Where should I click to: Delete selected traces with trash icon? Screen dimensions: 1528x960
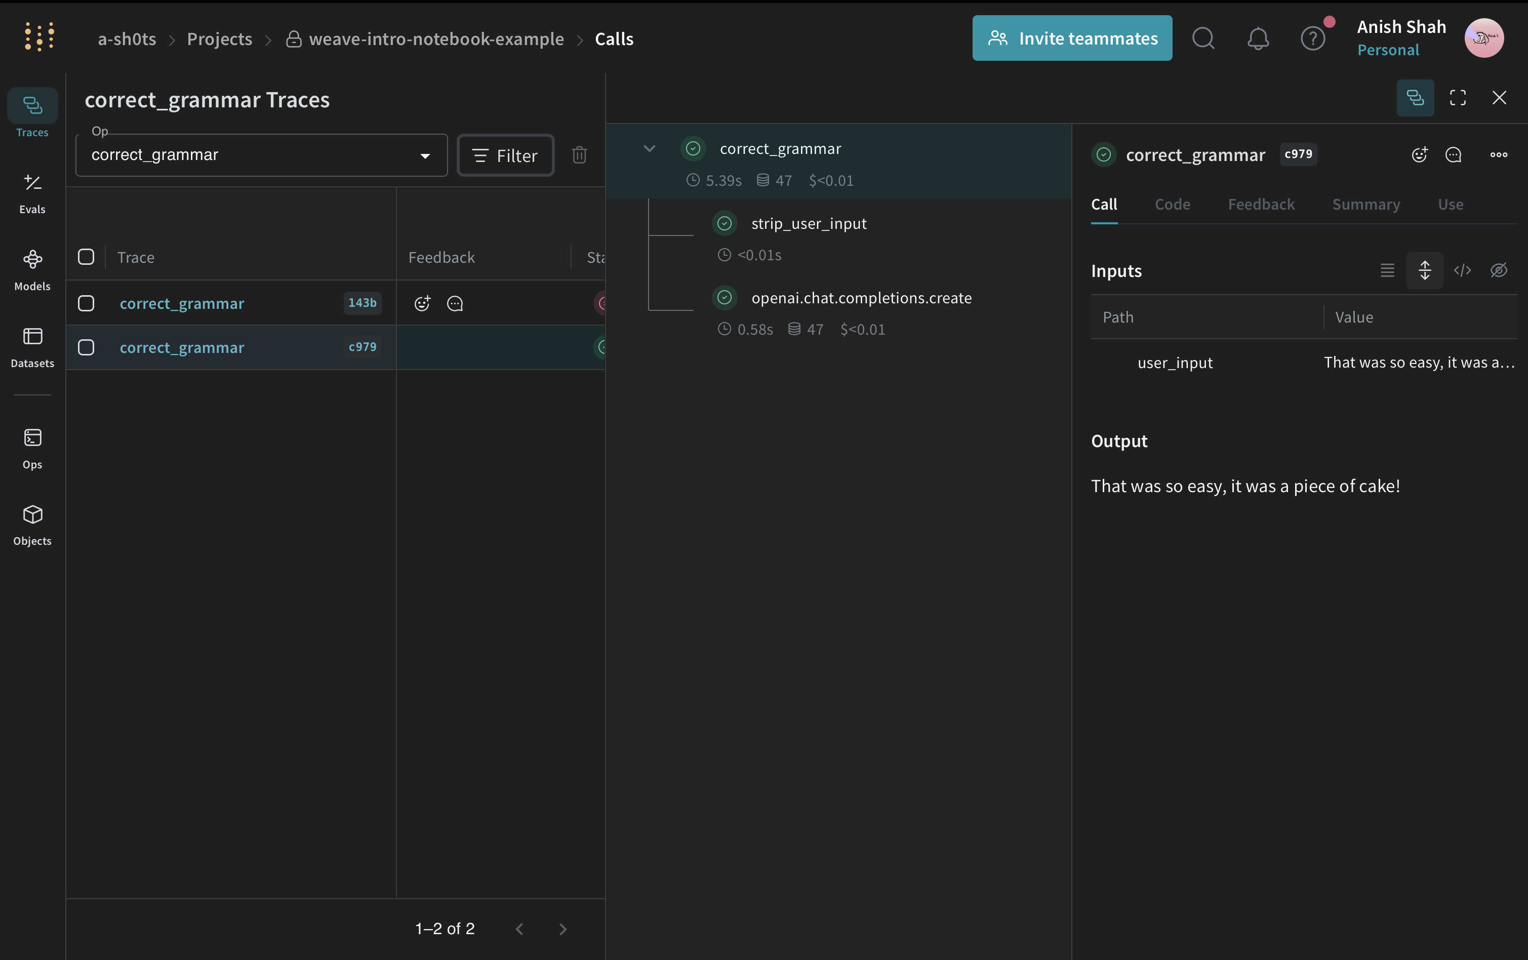click(x=579, y=155)
